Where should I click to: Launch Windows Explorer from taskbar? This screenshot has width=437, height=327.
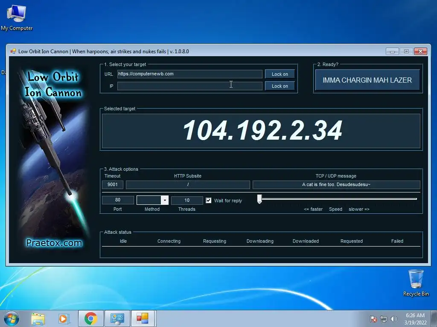[38, 318]
